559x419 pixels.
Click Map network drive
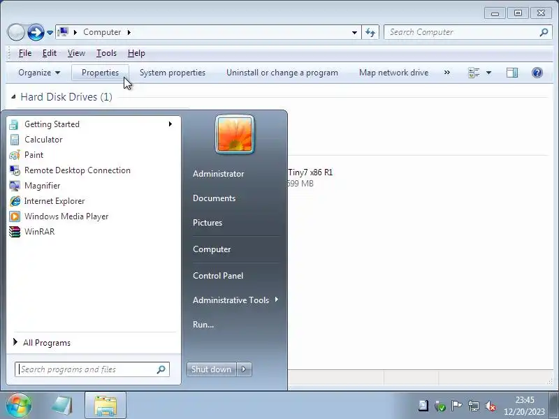(x=393, y=73)
